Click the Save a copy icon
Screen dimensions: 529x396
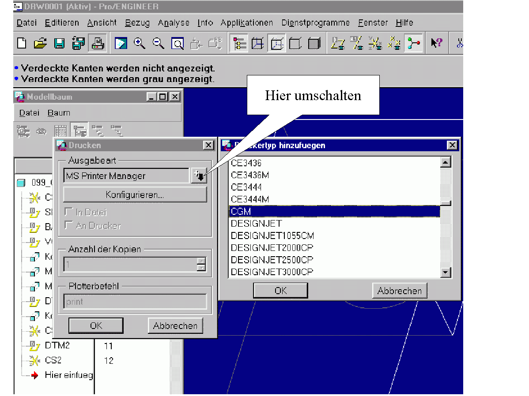point(79,43)
